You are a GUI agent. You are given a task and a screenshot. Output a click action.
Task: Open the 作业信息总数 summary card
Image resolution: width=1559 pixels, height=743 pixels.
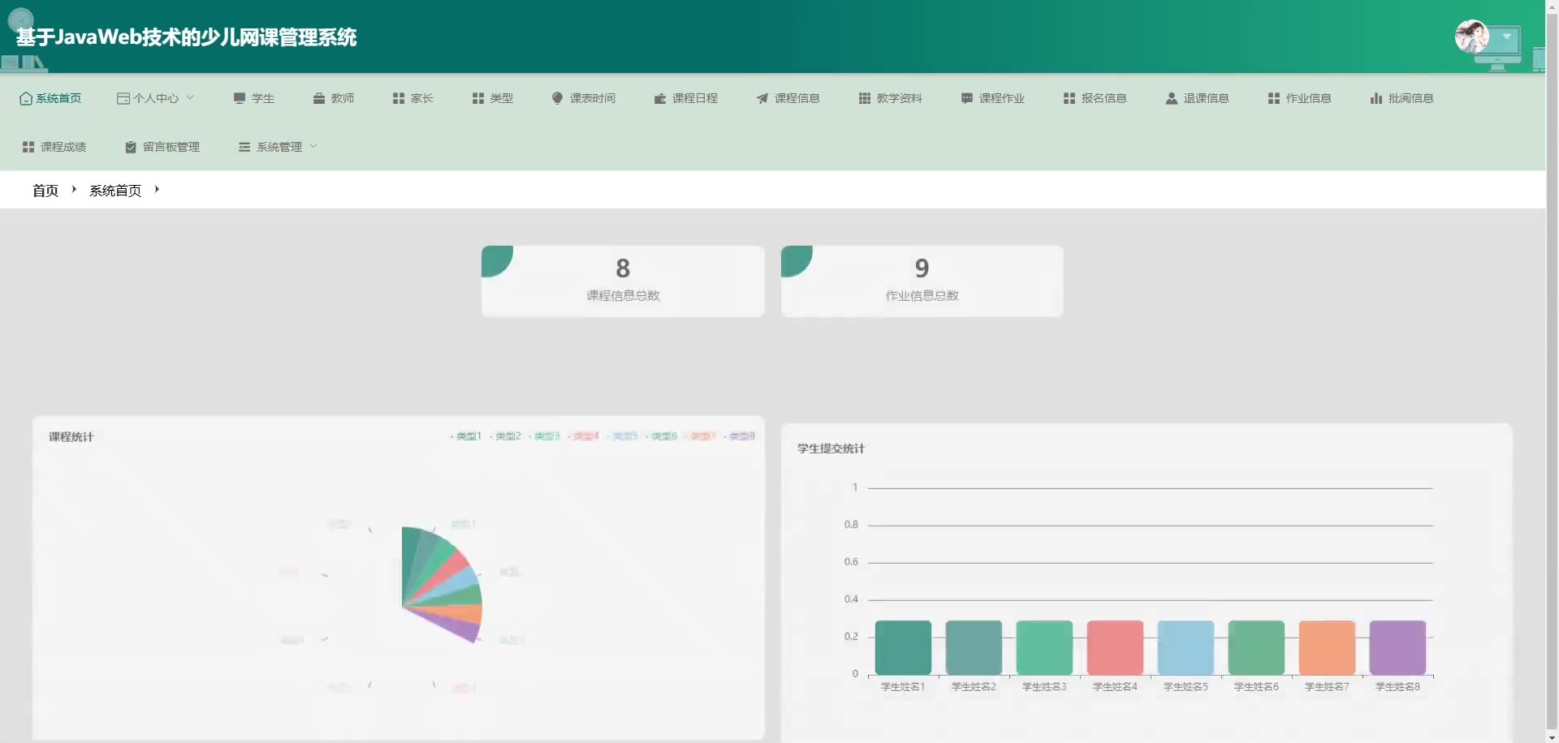(922, 281)
